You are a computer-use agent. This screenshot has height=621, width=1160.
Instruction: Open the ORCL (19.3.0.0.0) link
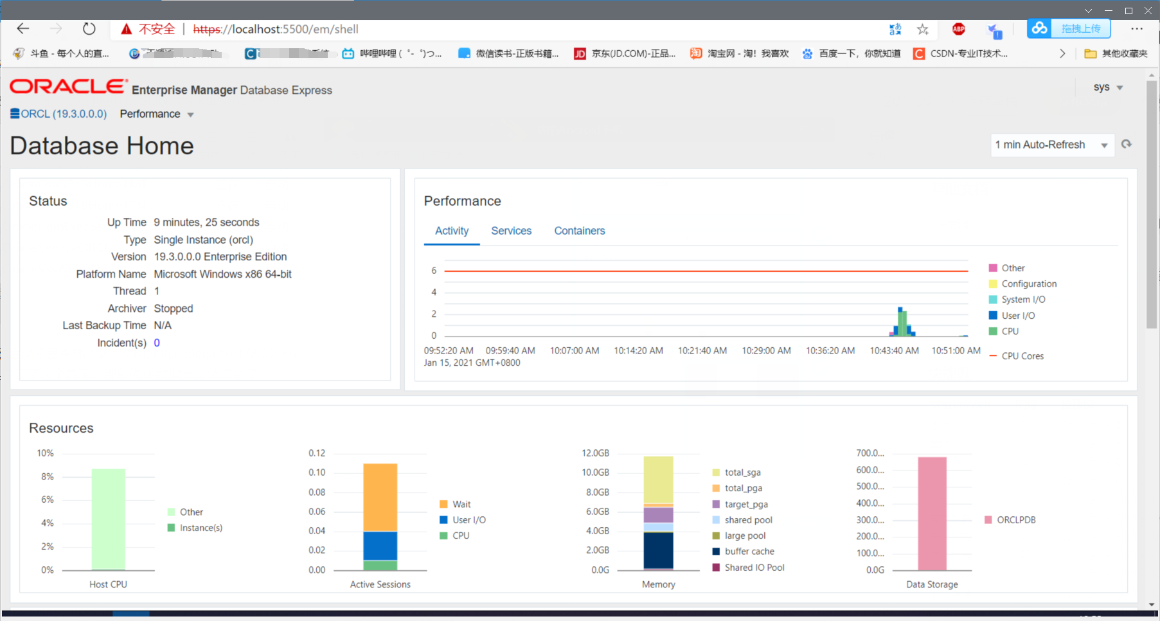pyautogui.click(x=64, y=114)
